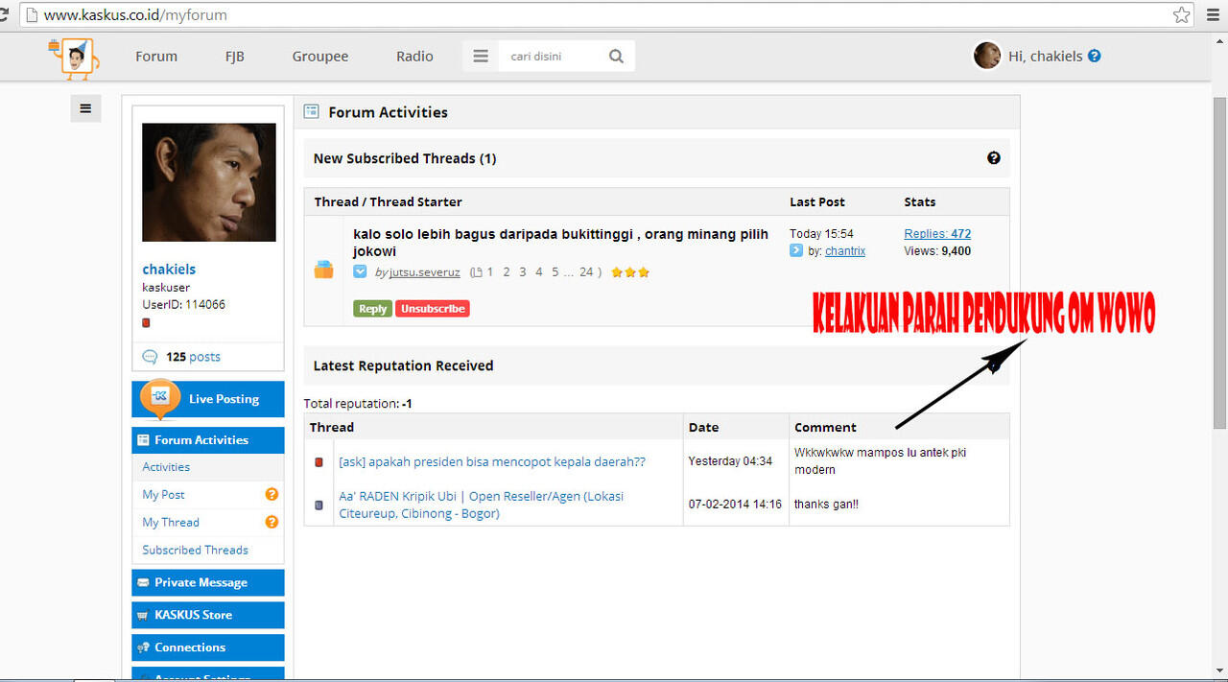
Task: Click the page vertical scrollbar
Action: tap(1219, 262)
